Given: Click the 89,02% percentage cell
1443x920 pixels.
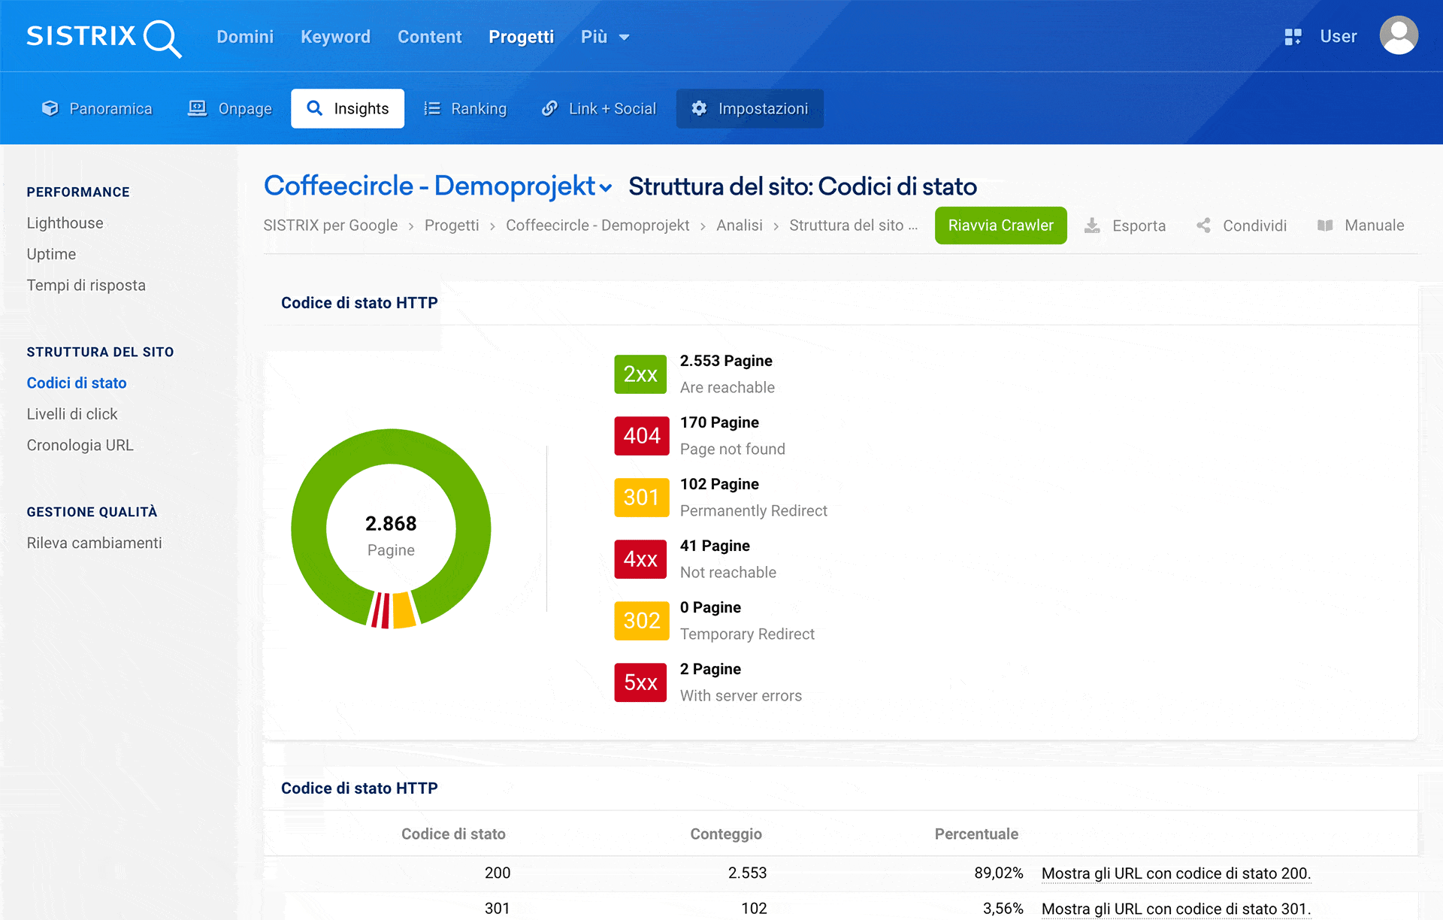Looking at the screenshot, I should 998,873.
